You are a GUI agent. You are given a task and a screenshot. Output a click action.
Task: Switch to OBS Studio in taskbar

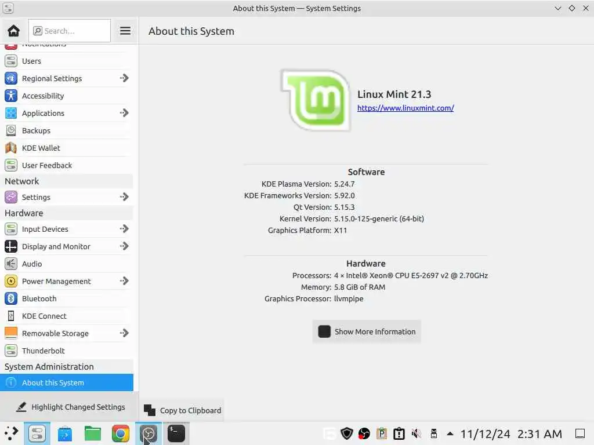148,433
